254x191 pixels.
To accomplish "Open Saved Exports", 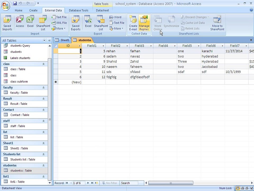I will [x=76, y=23].
